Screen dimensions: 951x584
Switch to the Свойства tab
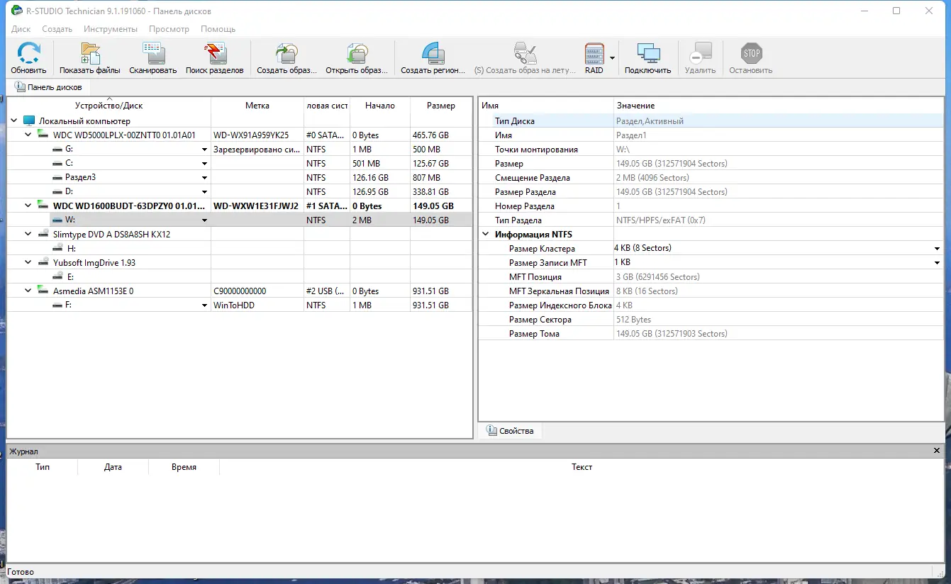pyautogui.click(x=509, y=431)
